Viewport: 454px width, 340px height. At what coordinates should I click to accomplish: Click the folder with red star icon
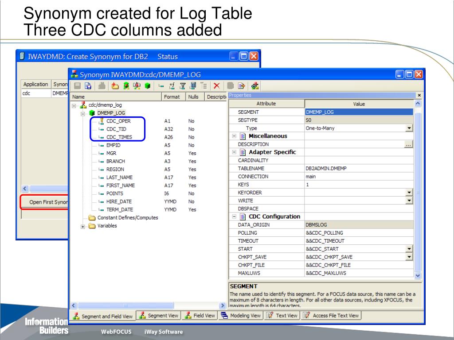click(115, 86)
